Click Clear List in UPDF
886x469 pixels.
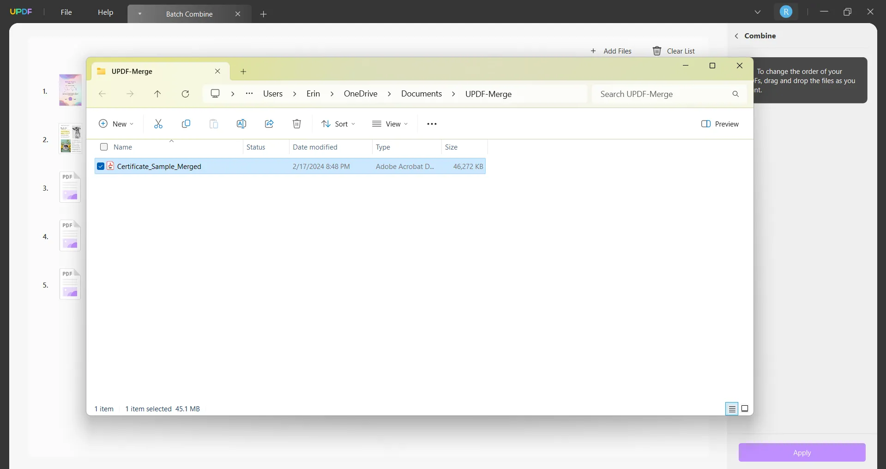pyautogui.click(x=674, y=51)
